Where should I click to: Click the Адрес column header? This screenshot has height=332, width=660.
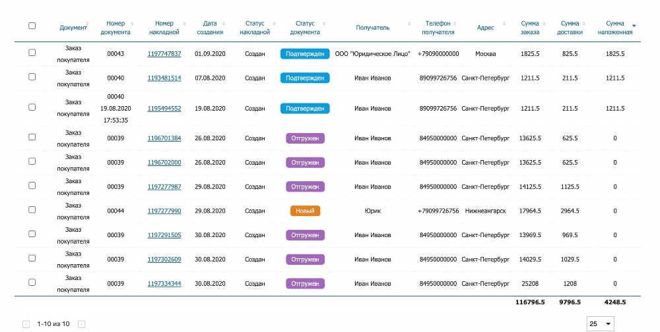tap(485, 28)
